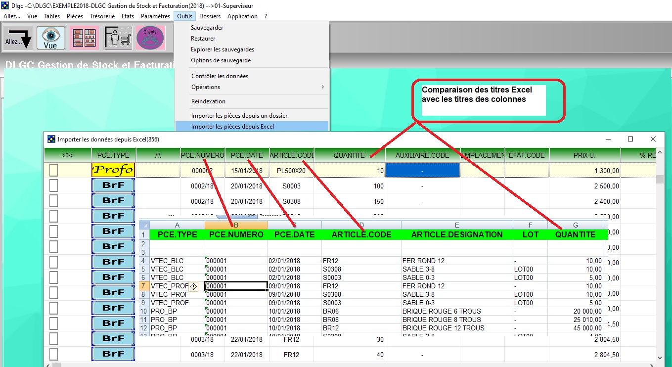Select the quantity cell 100
Image resolution: width=672 pixels, height=367 pixels.
[350, 186]
